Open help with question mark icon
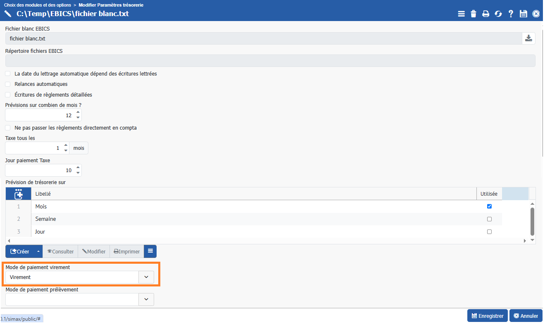This screenshot has height=324, width=545. coord(511,14)
